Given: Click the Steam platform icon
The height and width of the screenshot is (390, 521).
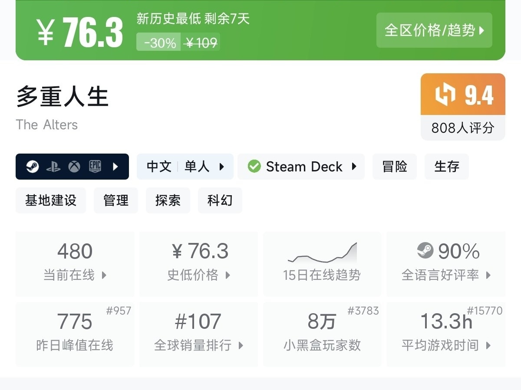Looking at the screenshot, I should [32, 167].
